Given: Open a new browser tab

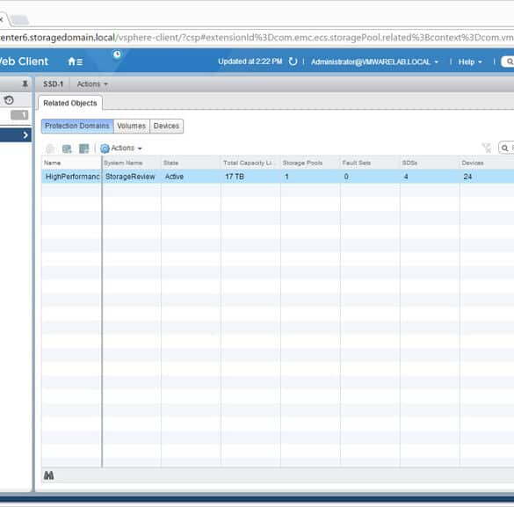Looking at the screenshot, I should click(x=20, y=20).
